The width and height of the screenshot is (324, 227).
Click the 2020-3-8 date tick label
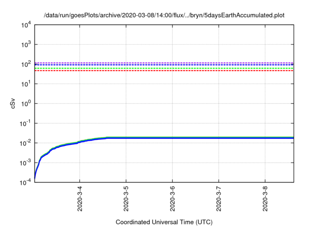265,199
